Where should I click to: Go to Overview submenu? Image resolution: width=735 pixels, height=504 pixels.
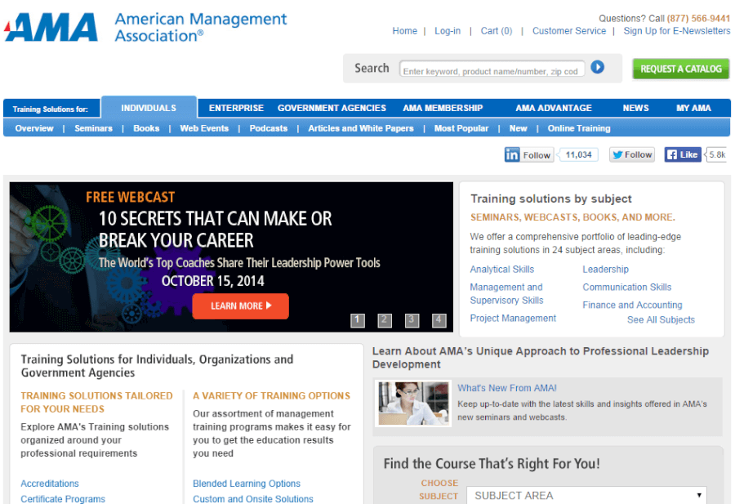point(34,128)
